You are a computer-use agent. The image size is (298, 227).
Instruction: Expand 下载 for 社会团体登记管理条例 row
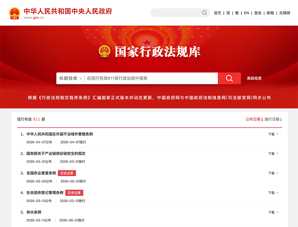pyautogui.click(x=273, y=193)
